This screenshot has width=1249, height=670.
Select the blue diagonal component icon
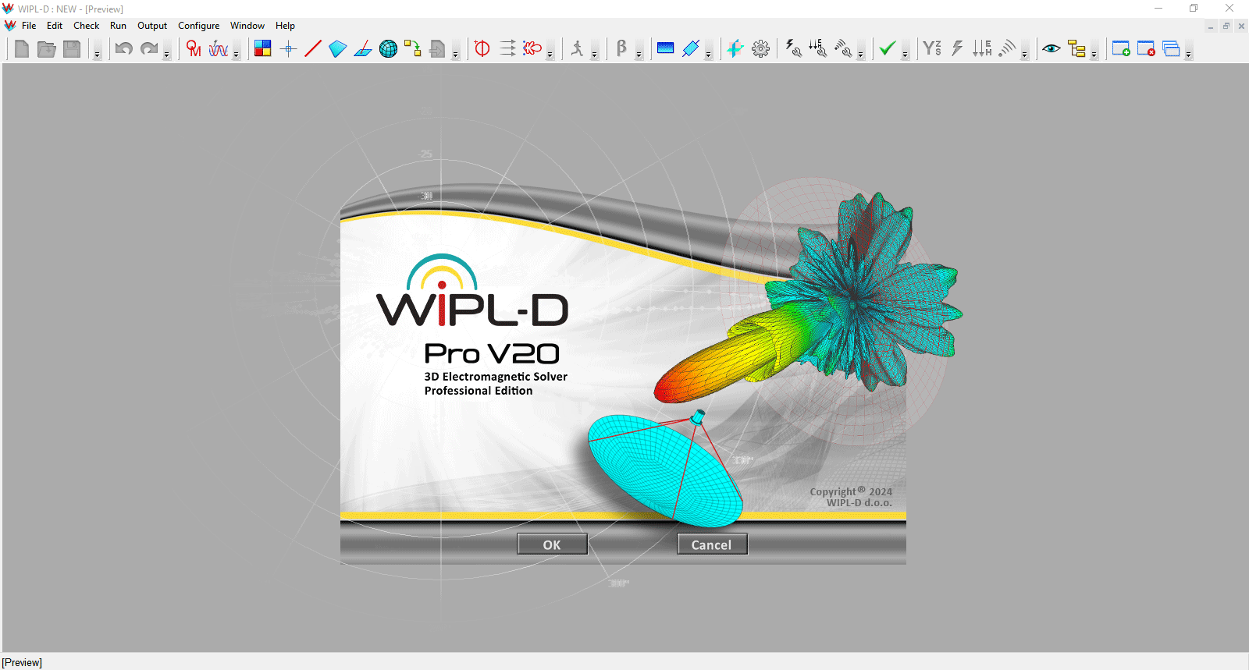pos(691,49)
